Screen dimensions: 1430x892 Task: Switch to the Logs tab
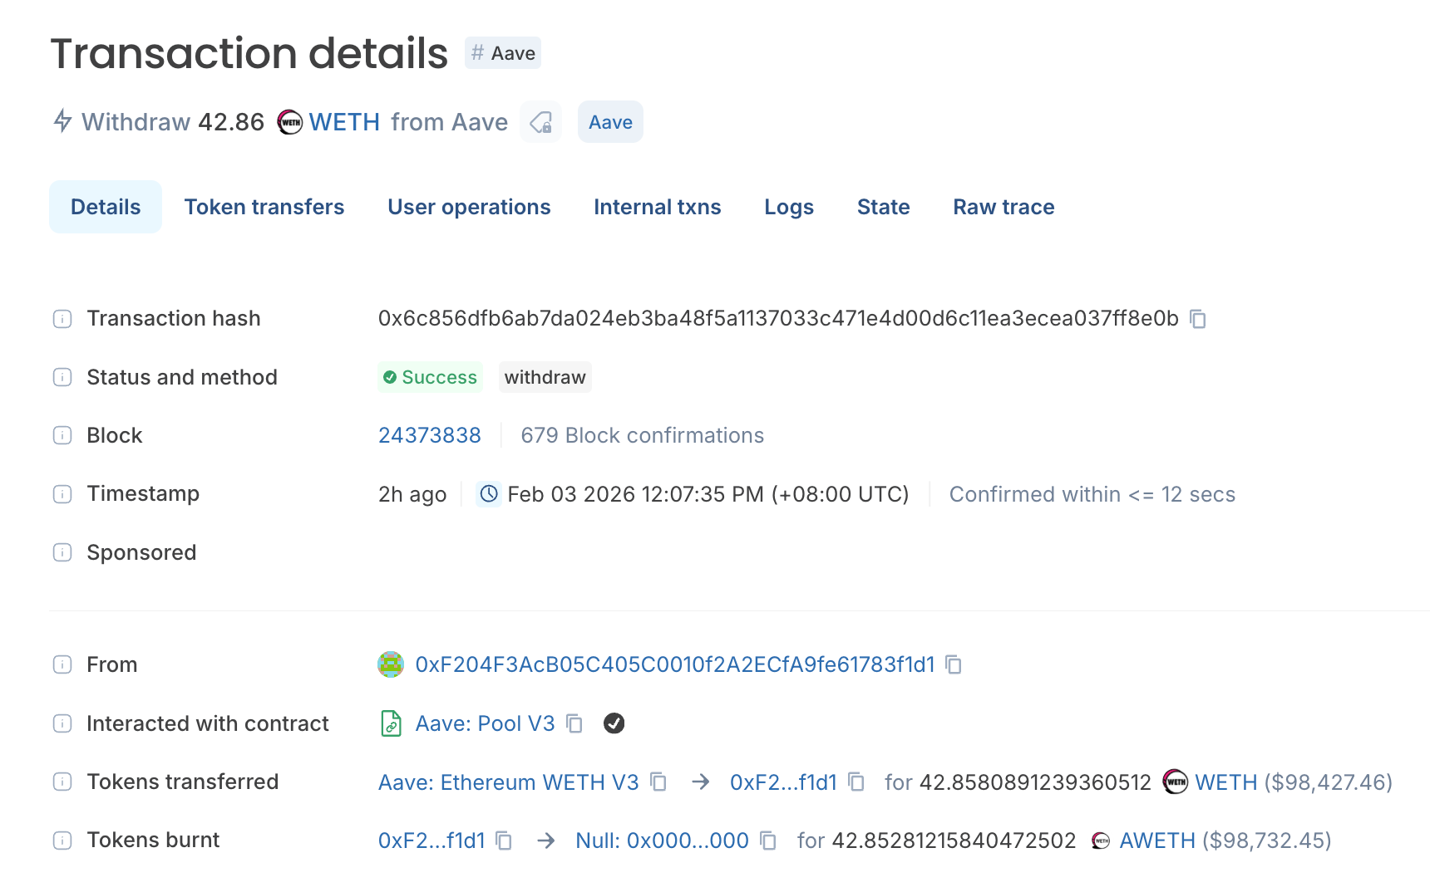(788, 207)
